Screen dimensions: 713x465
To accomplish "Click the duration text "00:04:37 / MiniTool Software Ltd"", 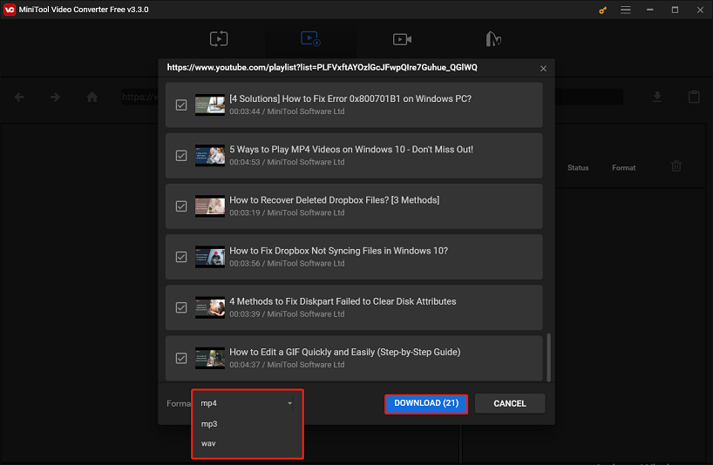I will (287, 365).
